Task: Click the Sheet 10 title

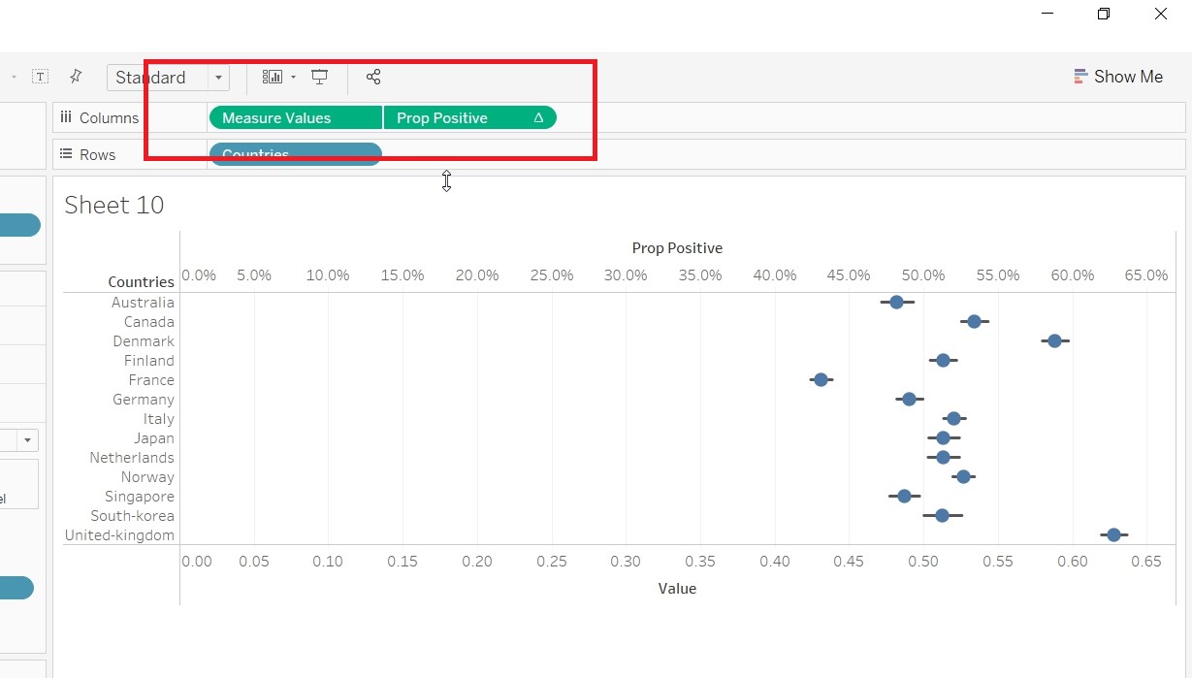Action: tap(114, 205)
